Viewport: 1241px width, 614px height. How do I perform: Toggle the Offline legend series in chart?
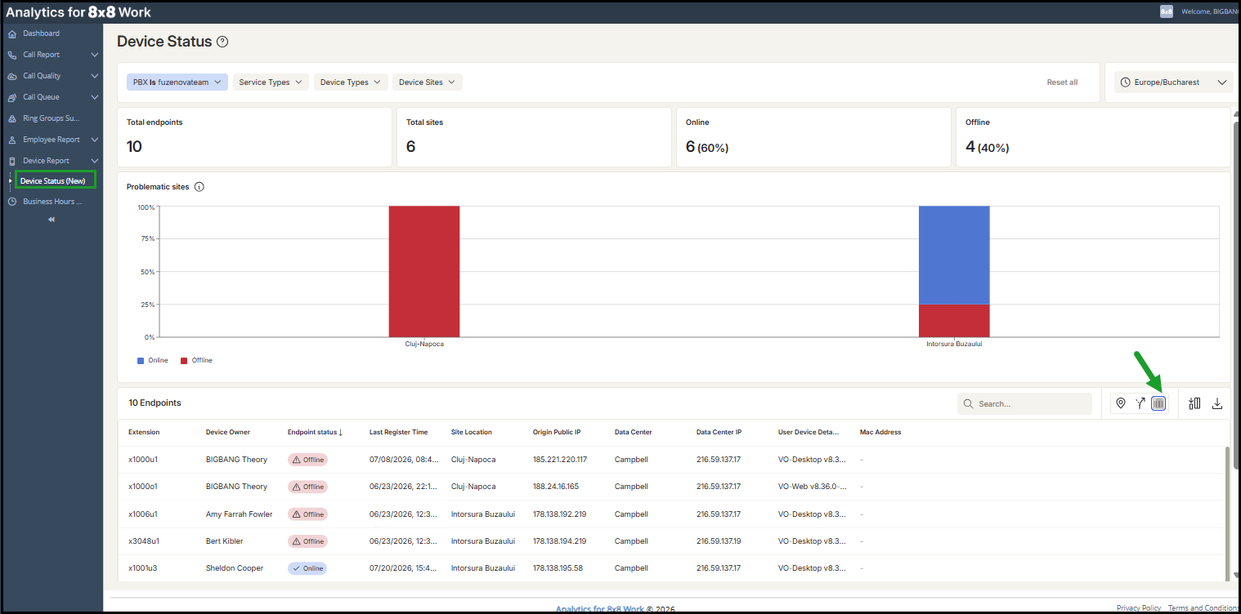(196, 360)
